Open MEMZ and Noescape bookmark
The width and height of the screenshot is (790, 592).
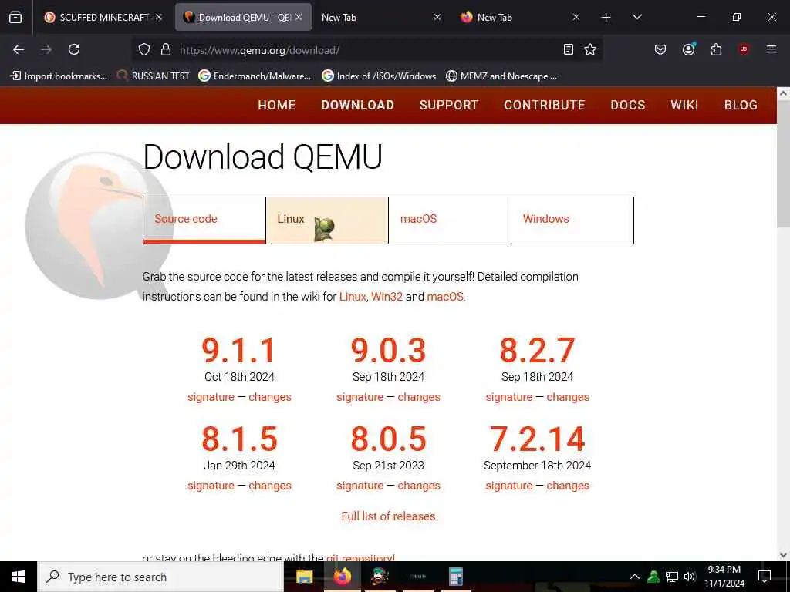pyautogui.click(x=501, y=76)
